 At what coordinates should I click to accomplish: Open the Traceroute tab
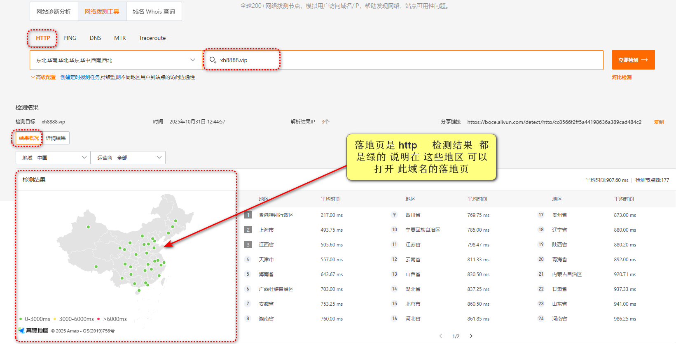click(x=152, y=38)
